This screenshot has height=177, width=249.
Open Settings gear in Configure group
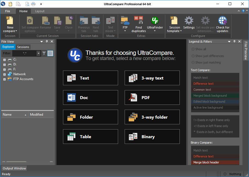point(189,20)
